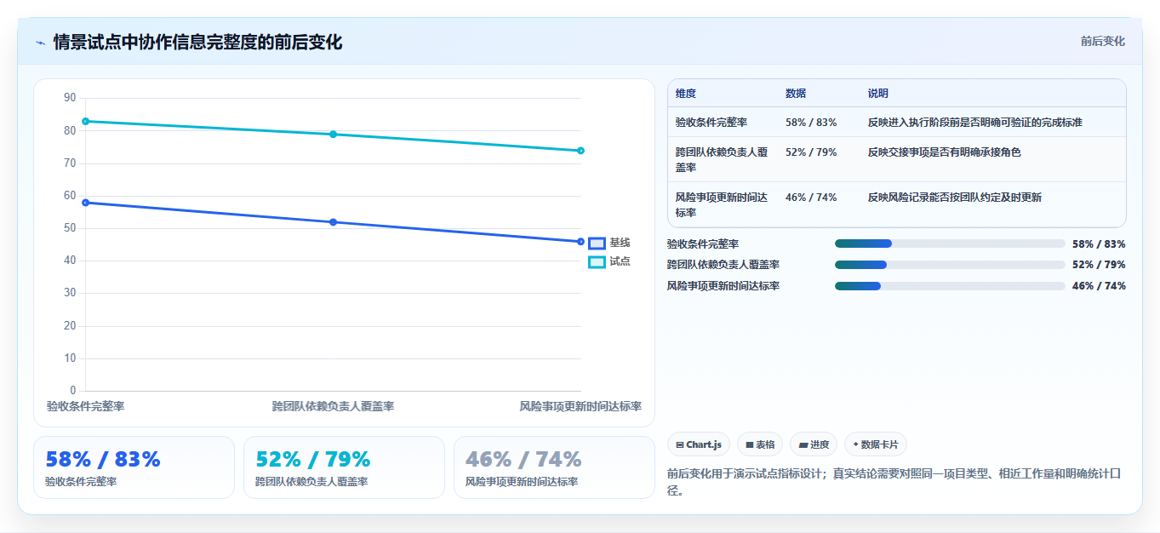Click the 46% / 74% data card
The width and height of the screenshot is (1160, 533).
pos(554,467)
